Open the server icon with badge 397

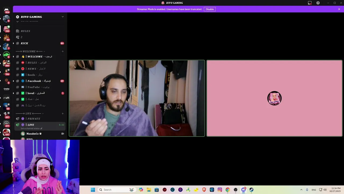[x=6, y=115]
